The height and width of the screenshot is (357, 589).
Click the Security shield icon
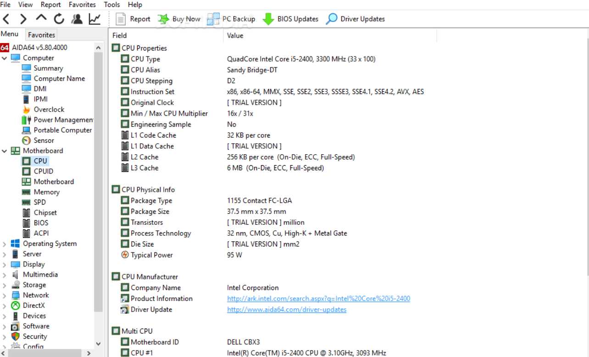point(15,336)
